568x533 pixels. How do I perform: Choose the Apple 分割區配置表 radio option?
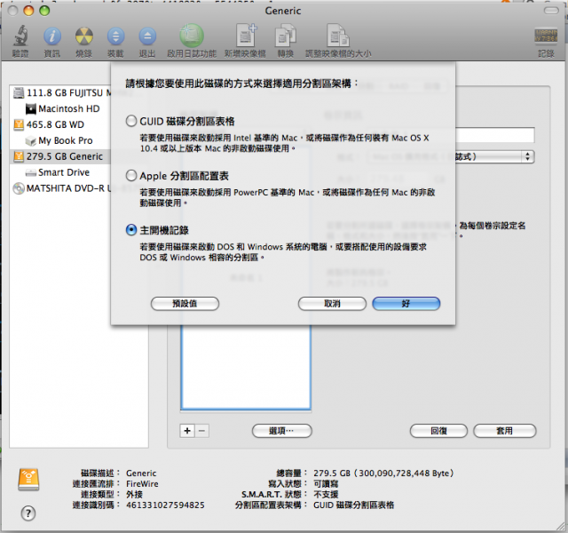131,176
